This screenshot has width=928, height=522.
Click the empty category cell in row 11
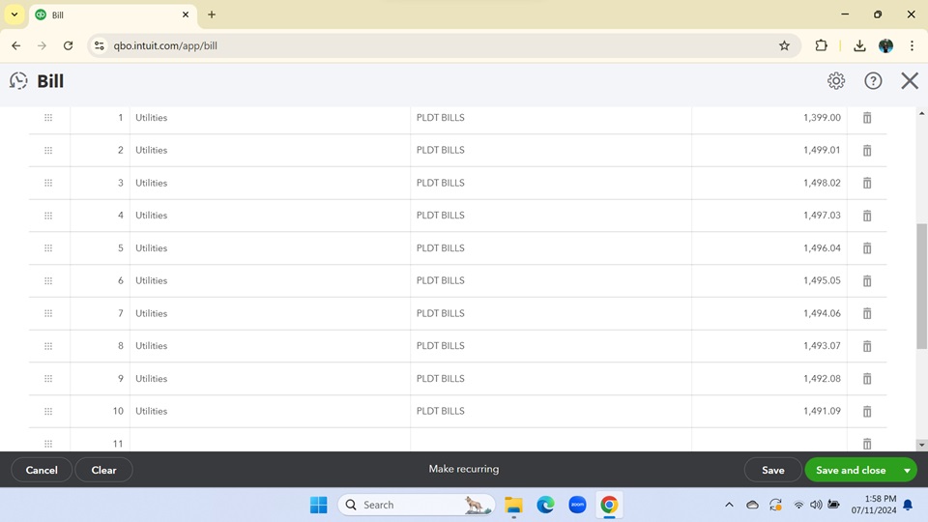(270, 441)
